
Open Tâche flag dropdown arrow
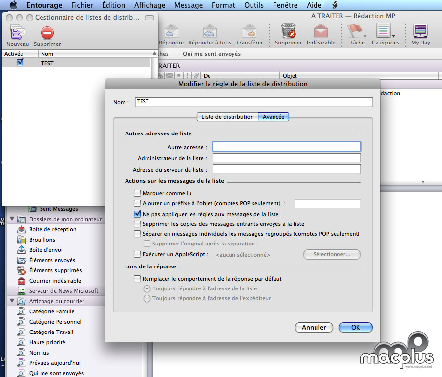click(x=365, y=36)
